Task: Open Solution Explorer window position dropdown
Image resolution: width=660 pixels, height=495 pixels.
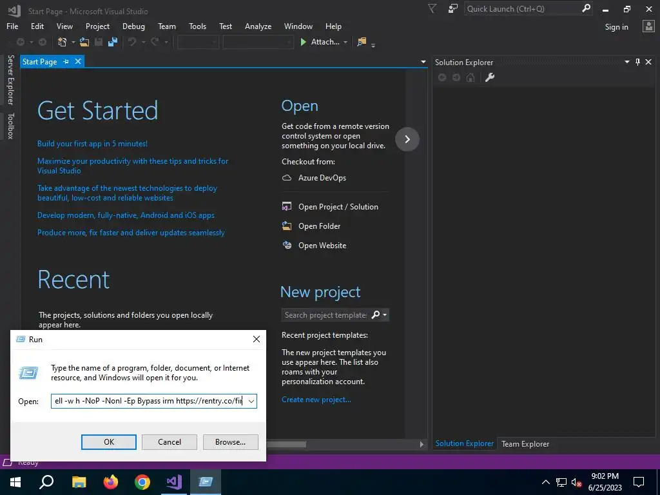Action: (x=626, y=62)
